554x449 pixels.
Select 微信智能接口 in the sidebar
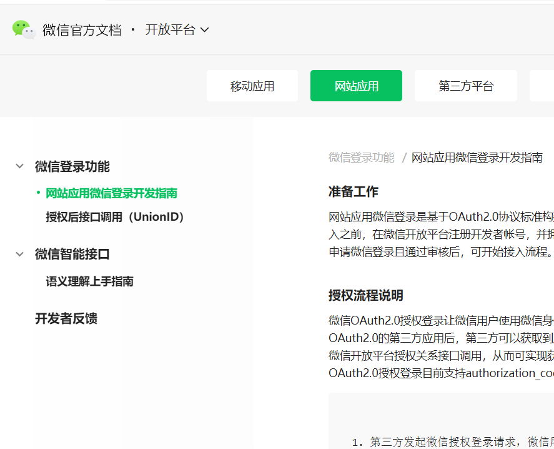72,254
